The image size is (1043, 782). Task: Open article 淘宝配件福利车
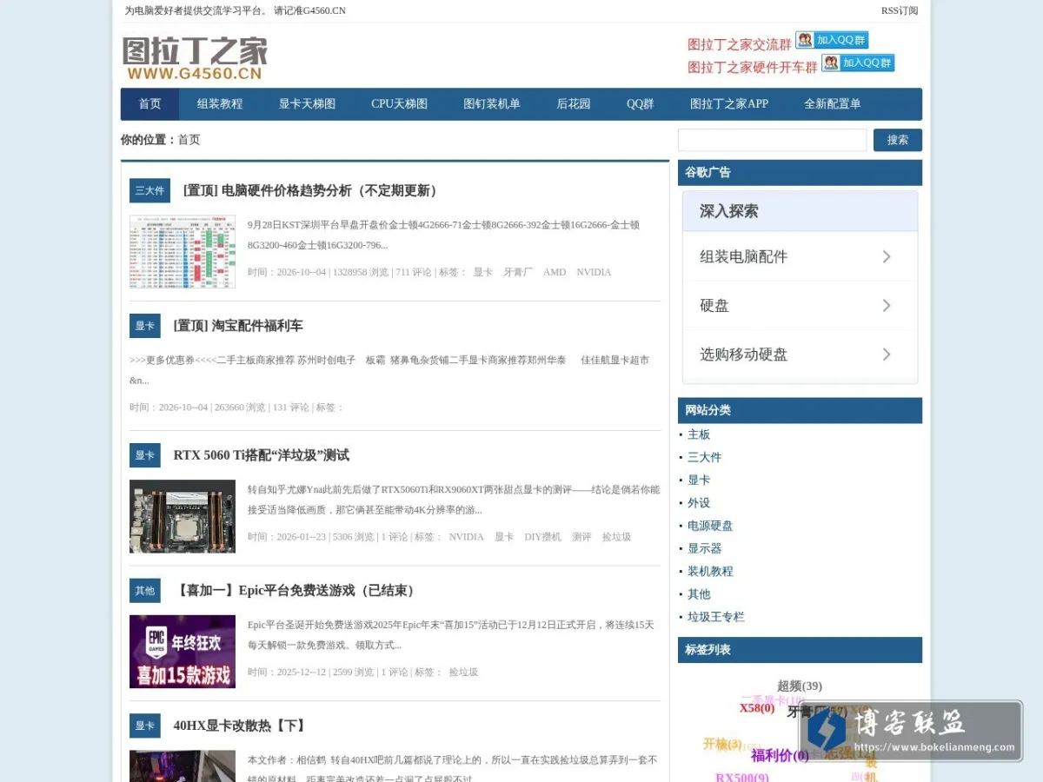238,326
